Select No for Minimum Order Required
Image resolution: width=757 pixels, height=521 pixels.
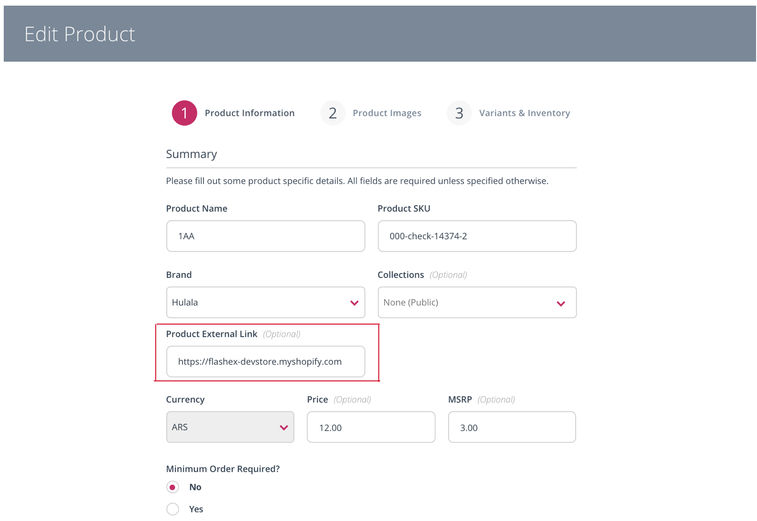click(x=173, y=487)
